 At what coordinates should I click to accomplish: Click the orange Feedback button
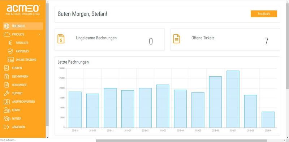point(264,14)
